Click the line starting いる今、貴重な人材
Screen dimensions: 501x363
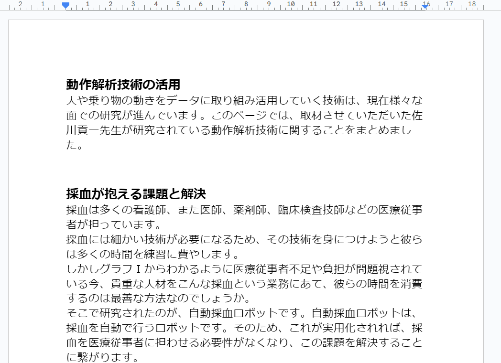(244, 283)
